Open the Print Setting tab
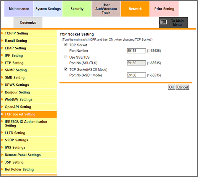The height and width of the screenshot is (177, 198). [164, 9]
